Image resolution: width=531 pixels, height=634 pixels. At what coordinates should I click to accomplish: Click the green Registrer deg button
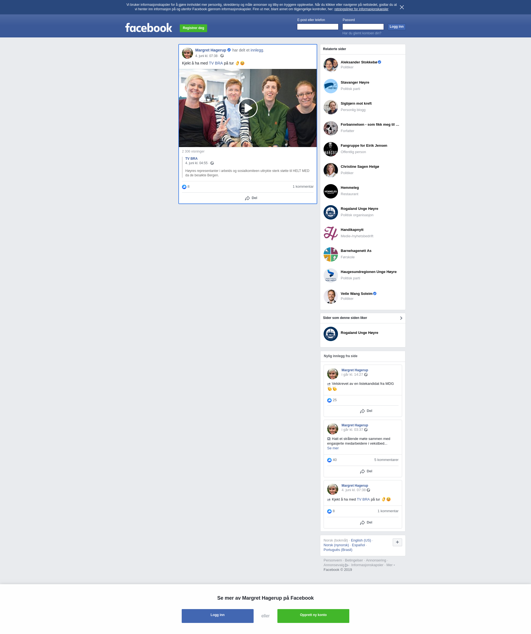(193, 28)
